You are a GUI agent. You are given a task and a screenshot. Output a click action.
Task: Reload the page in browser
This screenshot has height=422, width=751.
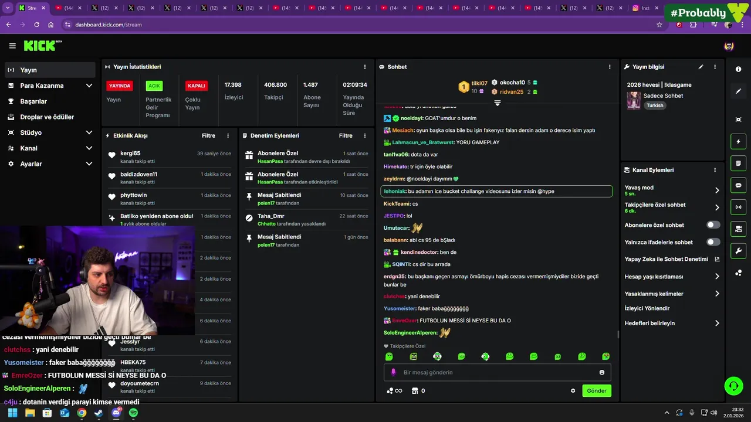tap(36, 25)
